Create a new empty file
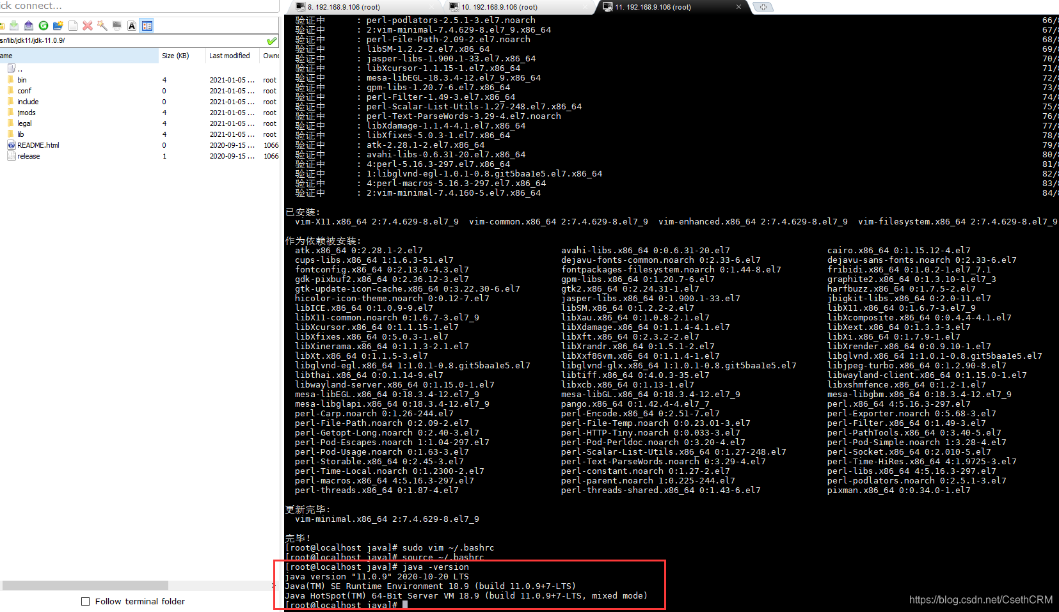Viewport: 1059px width, 612px height. (x=72, y=26)
